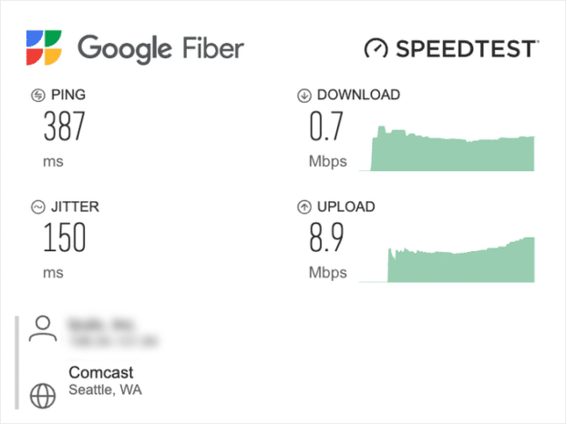Select the 150 ms jitter value

click(x=64, y=238)
